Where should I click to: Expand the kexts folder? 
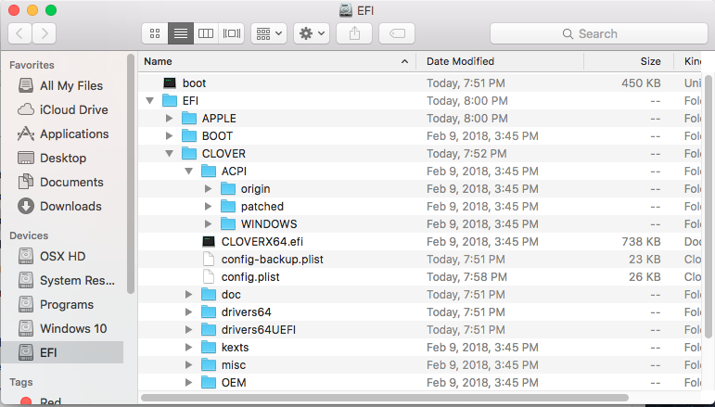(x=189, y=348)
